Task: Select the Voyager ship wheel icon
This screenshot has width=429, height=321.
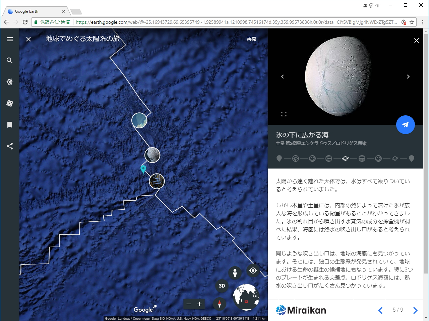Action: click(x=9, y=82)
